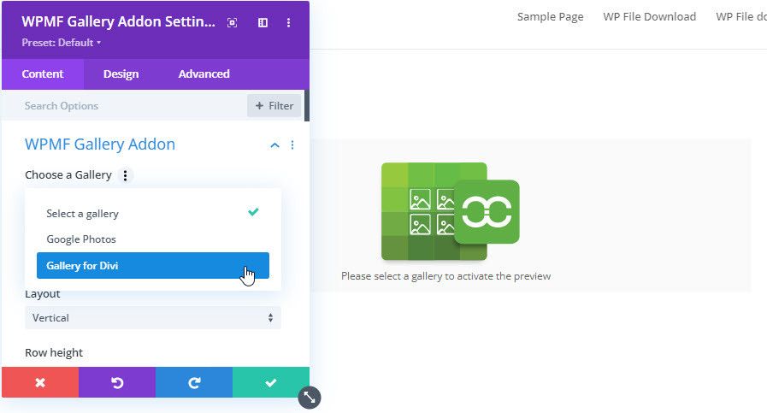Open the Preset: Default dropdown

(x=62, y=42)
